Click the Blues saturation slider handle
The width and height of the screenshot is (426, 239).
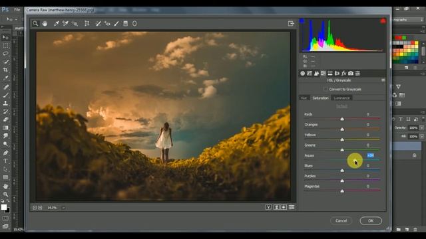pyautogui.click(x=342, y=171)
